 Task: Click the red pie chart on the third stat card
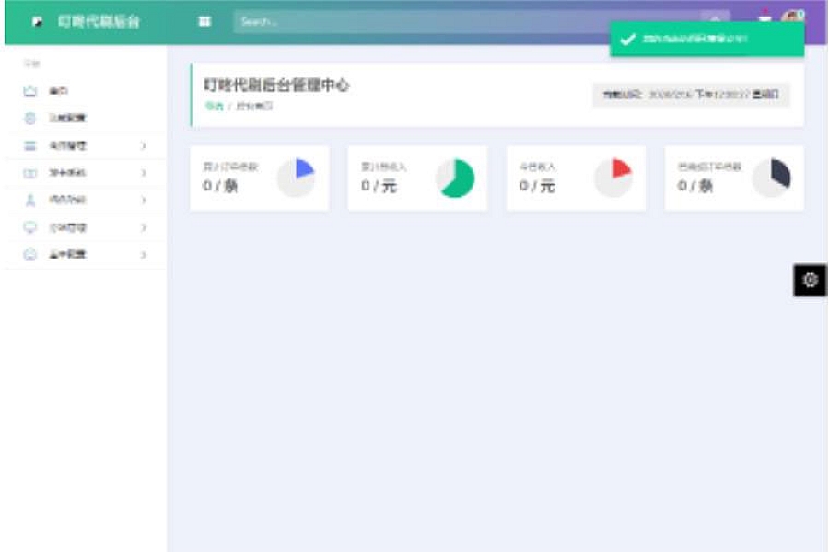(x=613, y=178)
